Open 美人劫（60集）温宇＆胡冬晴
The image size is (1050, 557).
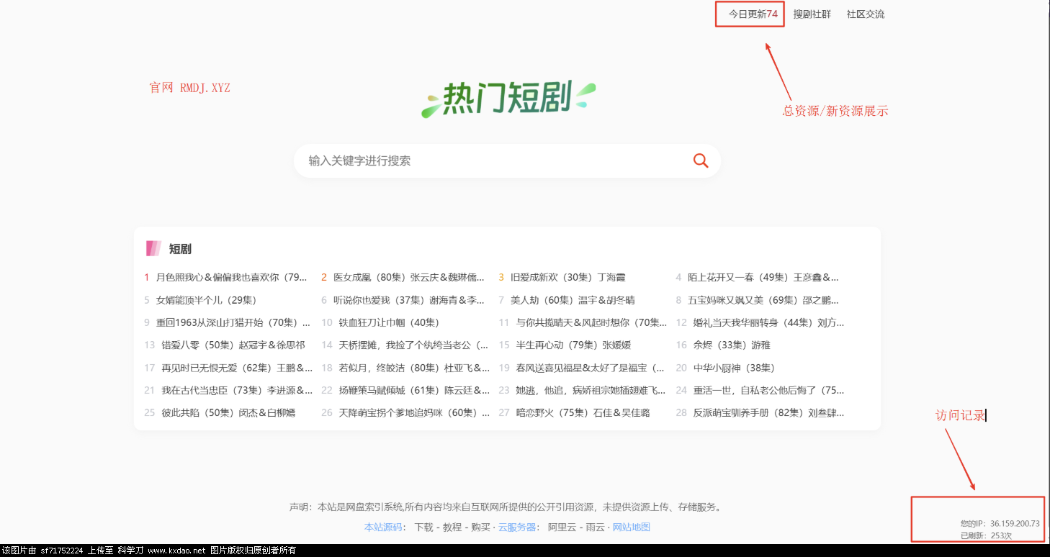click(573, 300)
